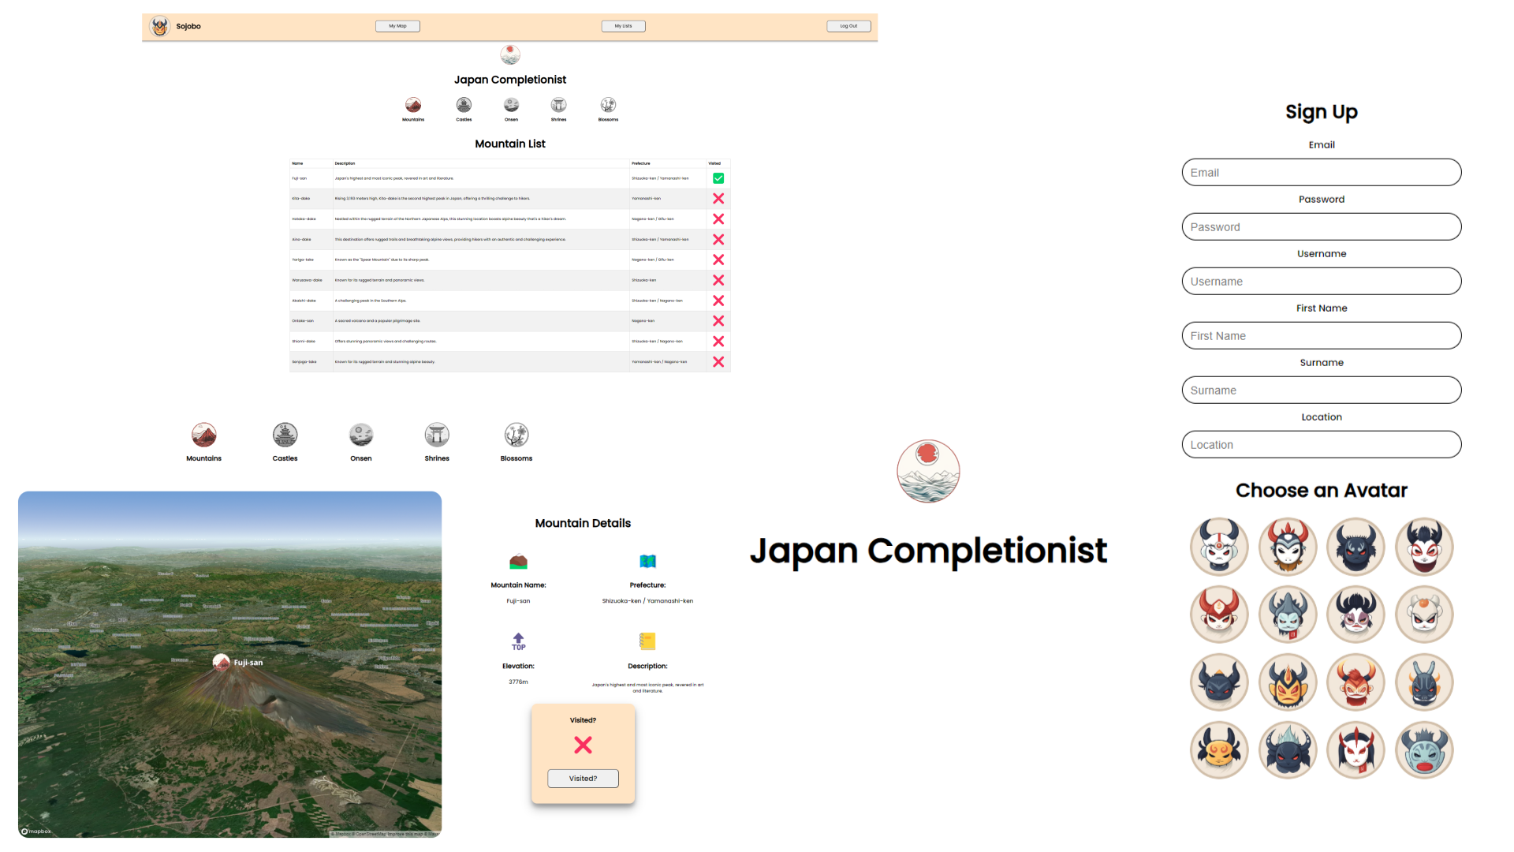Screen dimensions: 1514x852
Task: Click the Mapbox logo on the map
Action: [35, 831]
